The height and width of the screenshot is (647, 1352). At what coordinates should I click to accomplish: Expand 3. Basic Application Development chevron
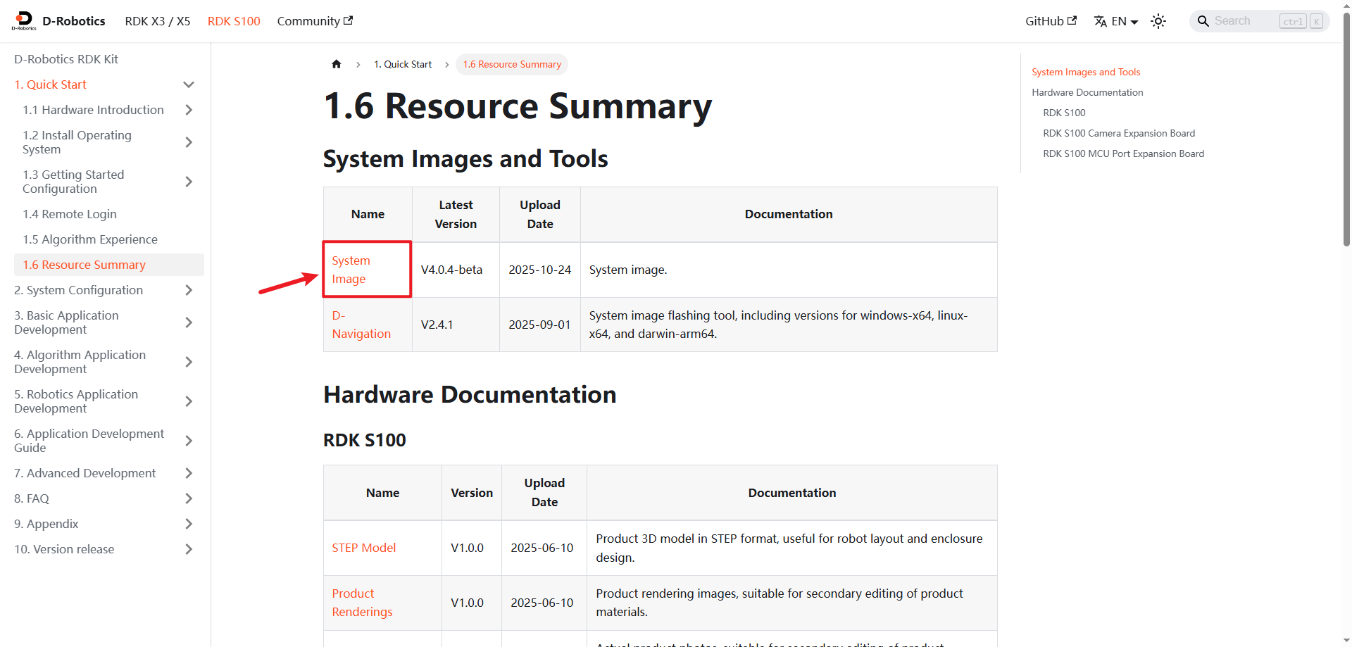coord(189,322)
